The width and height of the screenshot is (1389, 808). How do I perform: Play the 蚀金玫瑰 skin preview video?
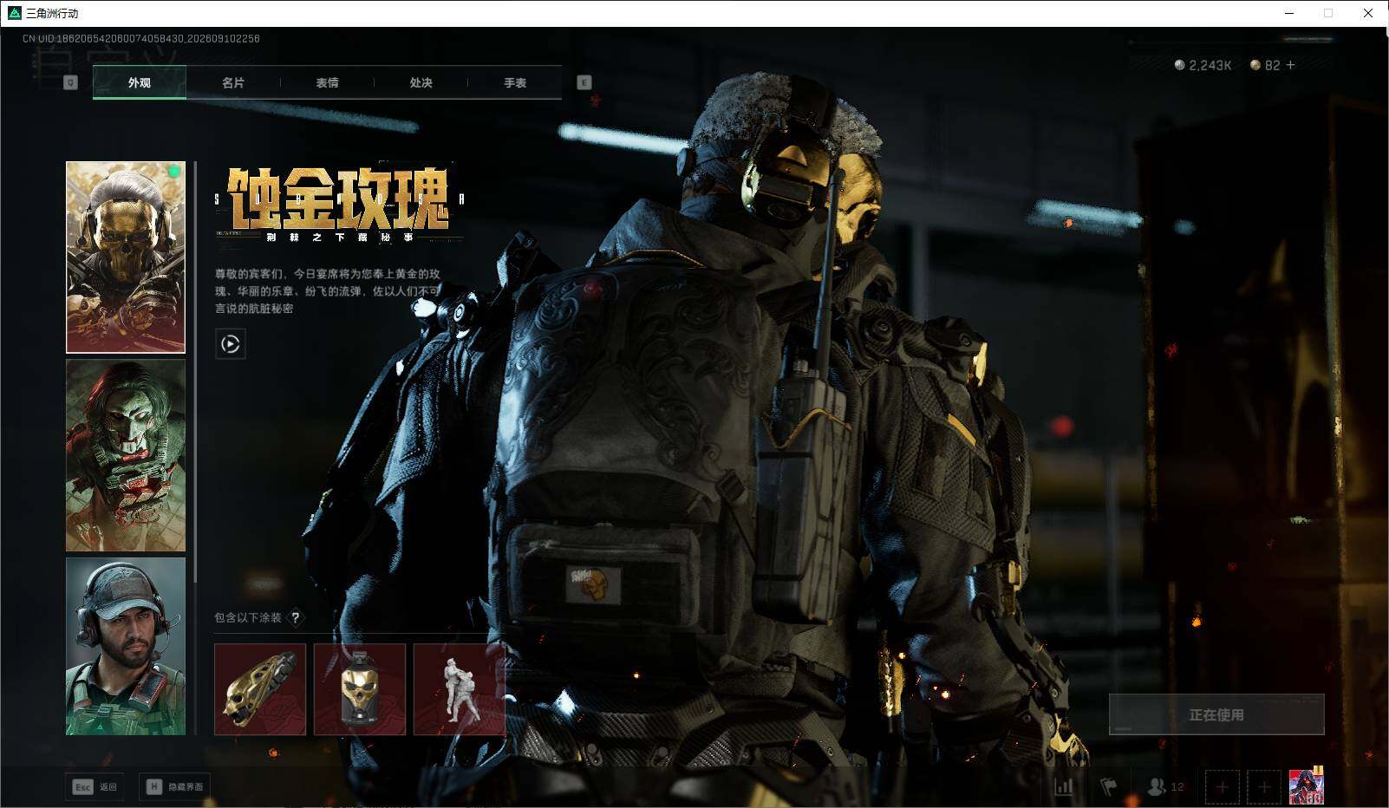tap(230, 344)
